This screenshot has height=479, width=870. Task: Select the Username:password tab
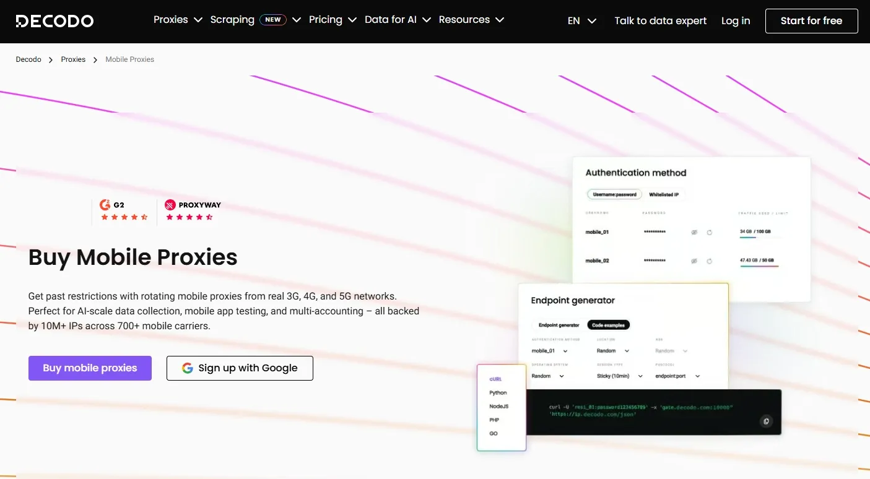615,194
